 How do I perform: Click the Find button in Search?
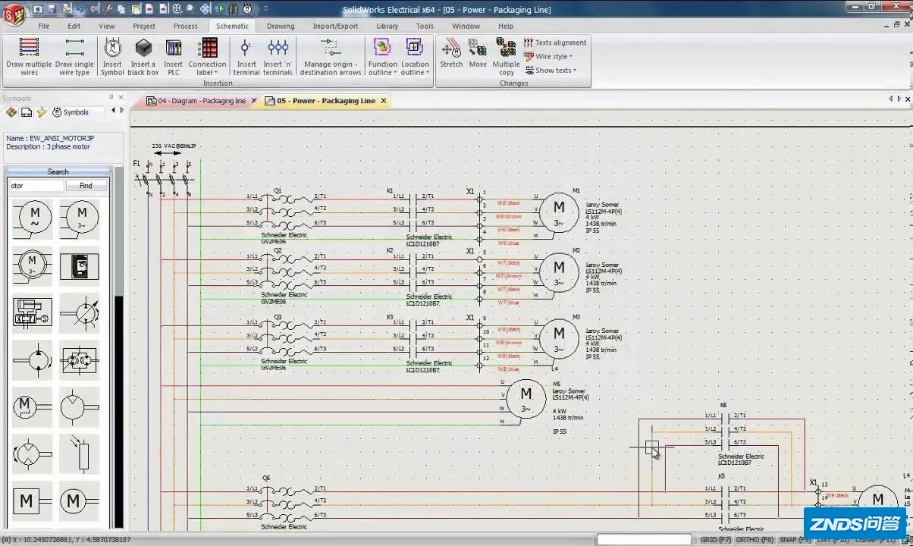(86, 186)
